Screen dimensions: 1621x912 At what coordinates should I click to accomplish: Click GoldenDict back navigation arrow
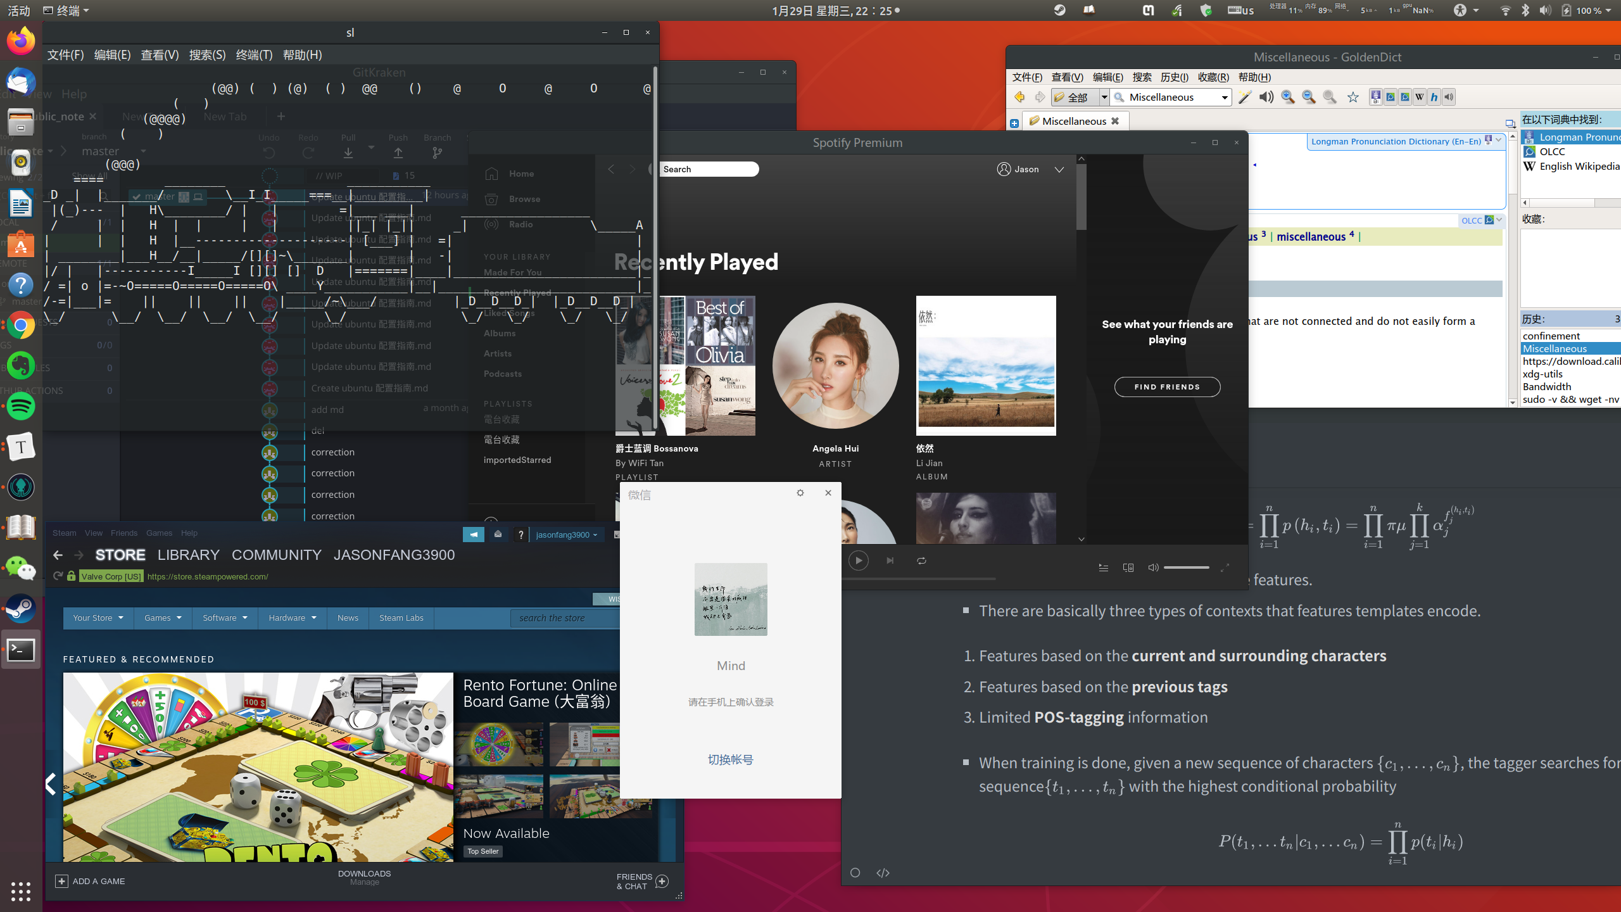(1019, 97)
